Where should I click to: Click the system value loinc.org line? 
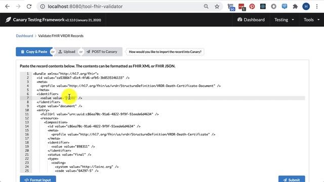click(87, 167)
